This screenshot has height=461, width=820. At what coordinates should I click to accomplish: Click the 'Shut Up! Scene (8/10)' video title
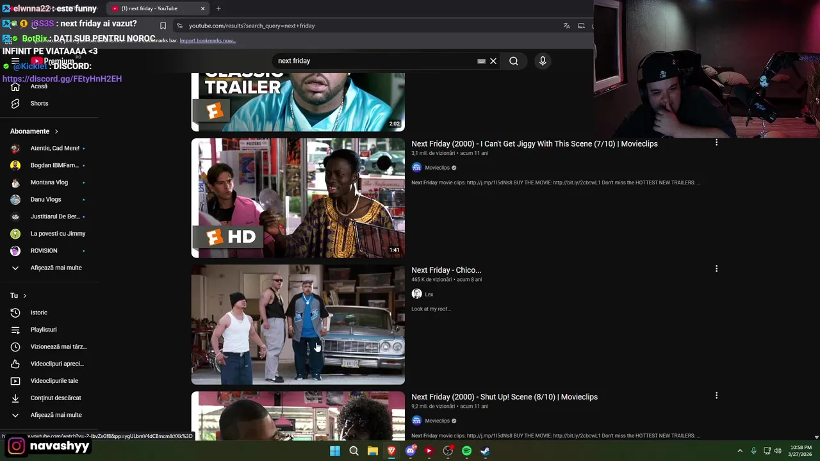click(504, 397)
